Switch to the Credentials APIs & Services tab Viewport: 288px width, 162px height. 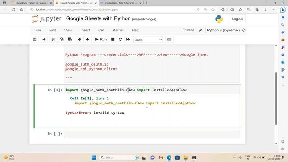click(x=121, y=3)
